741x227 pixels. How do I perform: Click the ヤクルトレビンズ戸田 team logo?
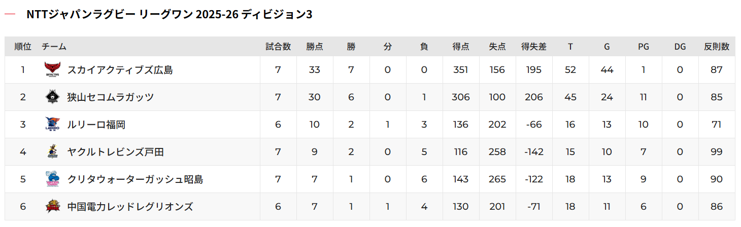52,152
